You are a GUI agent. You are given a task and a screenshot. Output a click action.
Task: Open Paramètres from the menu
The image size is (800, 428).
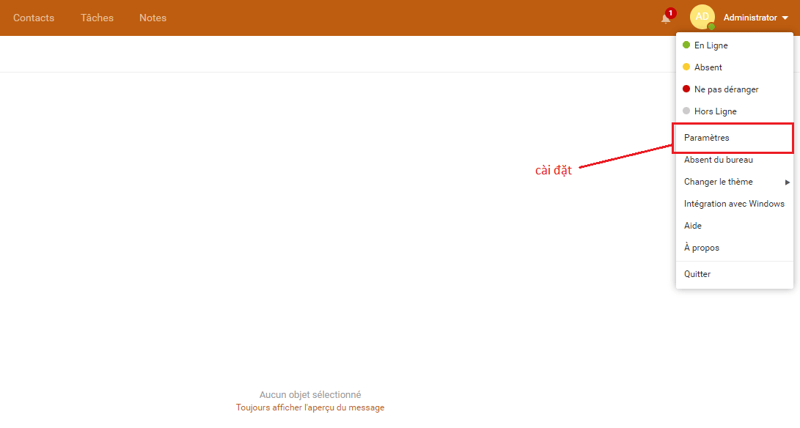707,138
